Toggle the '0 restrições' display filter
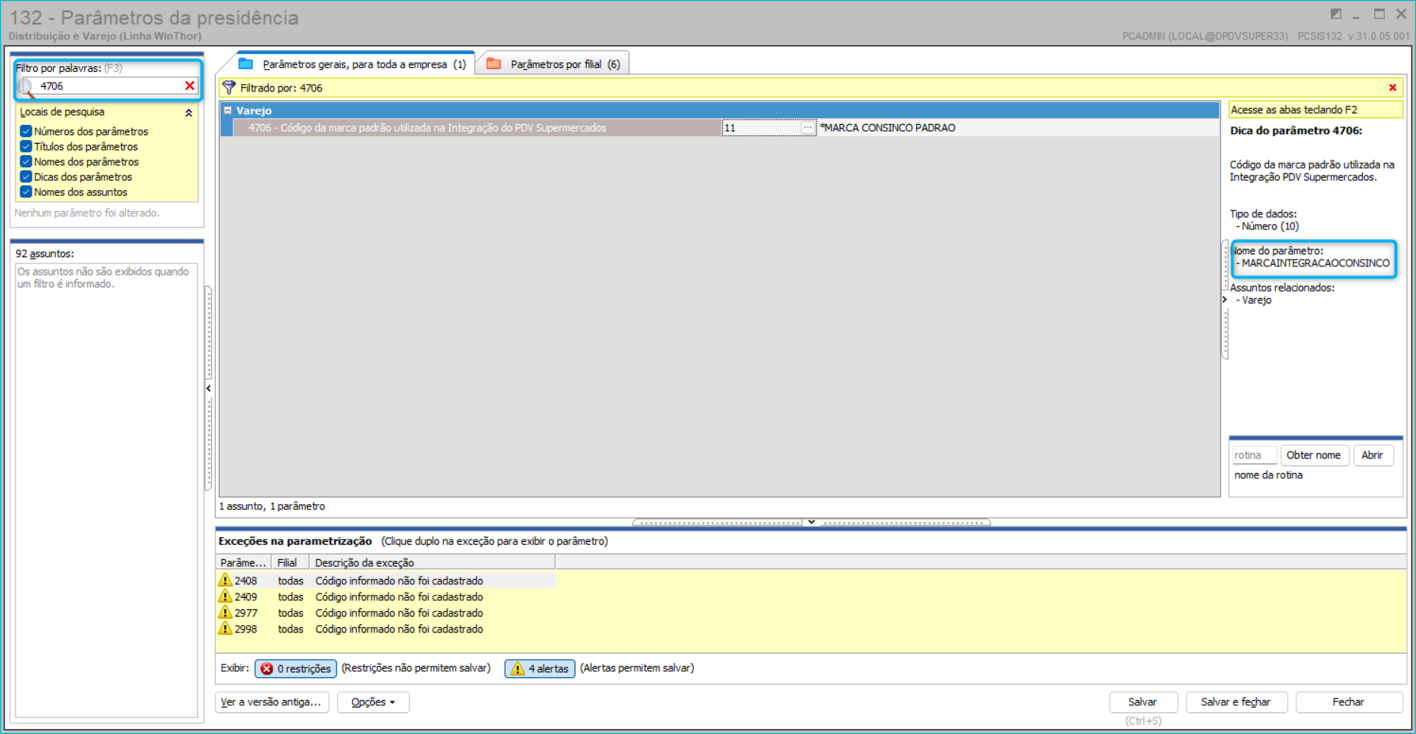The width and height of the screenshot is (1416, 734). 296,669
